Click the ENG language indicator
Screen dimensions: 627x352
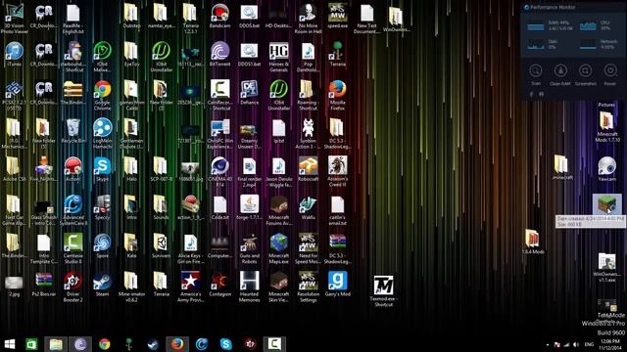589,344
